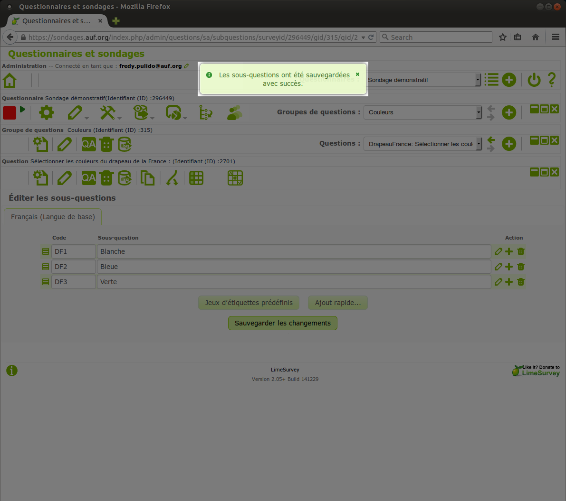Click DF1 code input field
566x501 pixels.
(x=74, y=251)
